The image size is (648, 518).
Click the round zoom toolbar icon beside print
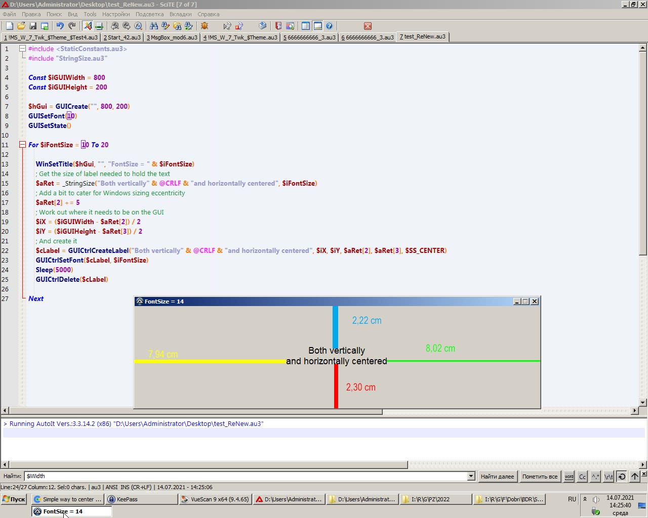pos(115,26)
